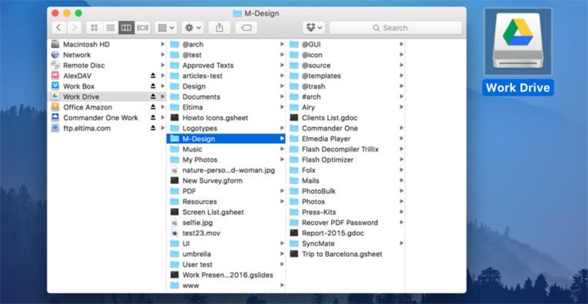Viewport: 588px width, 304px height.
Task: Select the selfie.jpg file icon
Action: pyautogui.click(x=174, y=223)
